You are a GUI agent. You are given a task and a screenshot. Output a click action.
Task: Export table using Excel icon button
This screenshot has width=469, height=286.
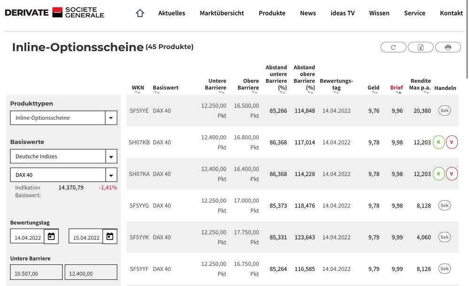click(x=421, y=47)
